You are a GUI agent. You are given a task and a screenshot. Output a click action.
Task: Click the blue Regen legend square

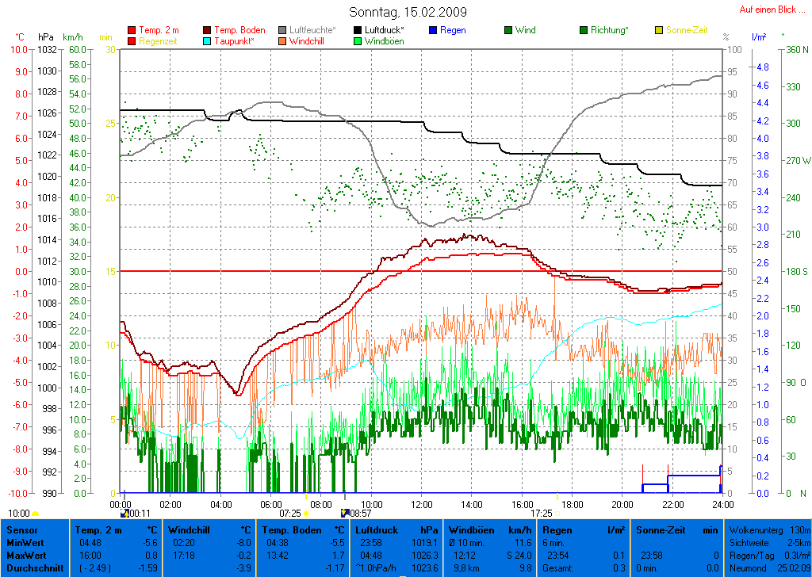pos(432,31)
